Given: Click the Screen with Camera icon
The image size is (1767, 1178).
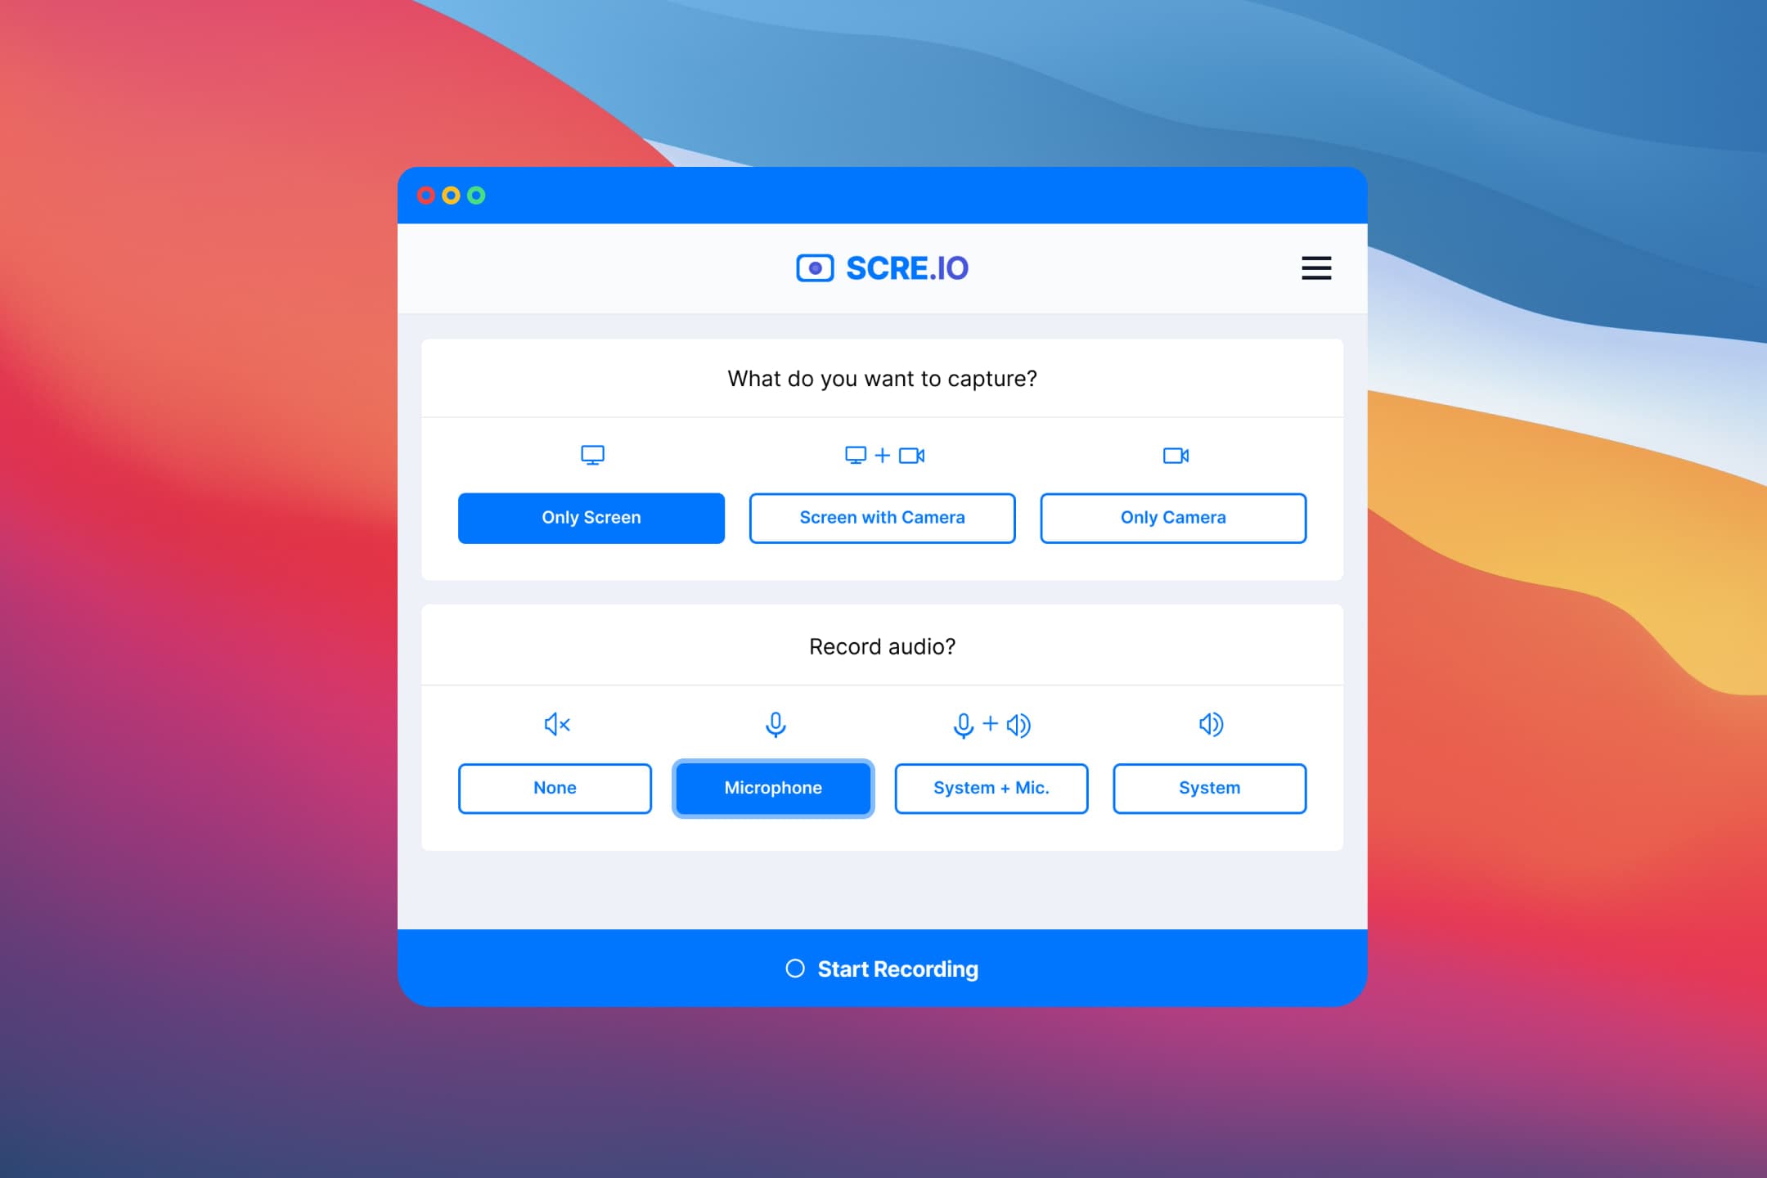Looking at the screenshot, I should click(881, 455).
